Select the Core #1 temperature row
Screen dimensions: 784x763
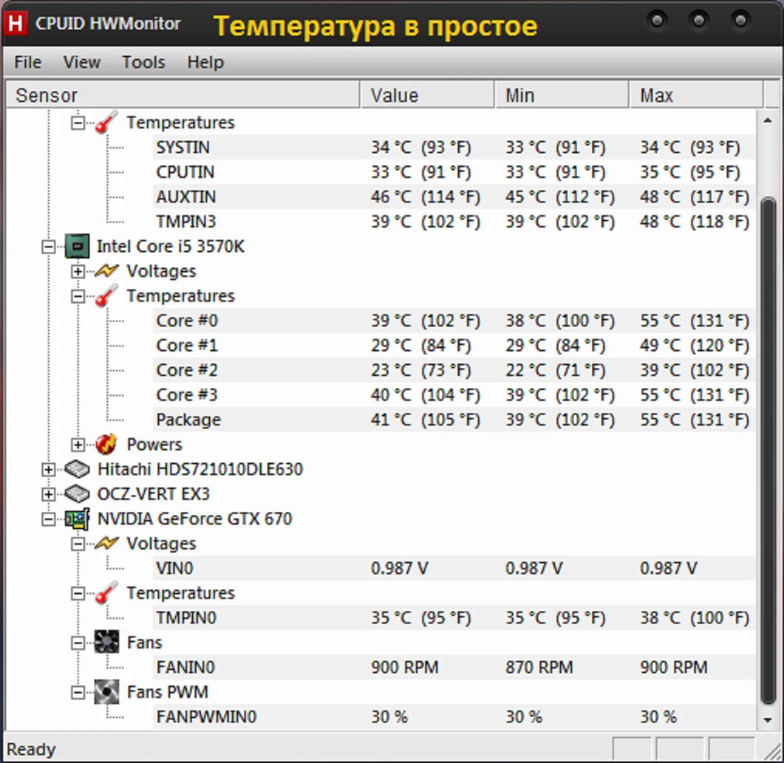(454, 345)
